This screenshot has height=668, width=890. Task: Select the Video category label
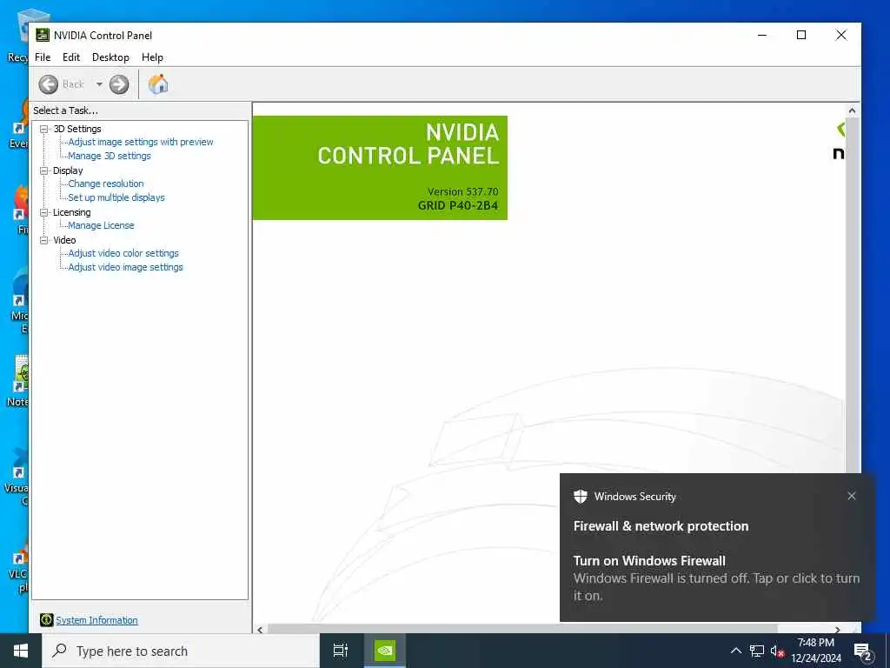click(x=64, y=240)
